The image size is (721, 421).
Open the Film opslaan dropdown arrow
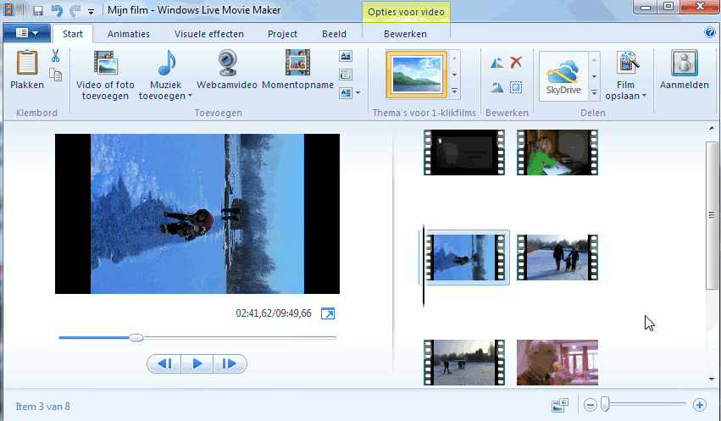(x=644, y=96)
